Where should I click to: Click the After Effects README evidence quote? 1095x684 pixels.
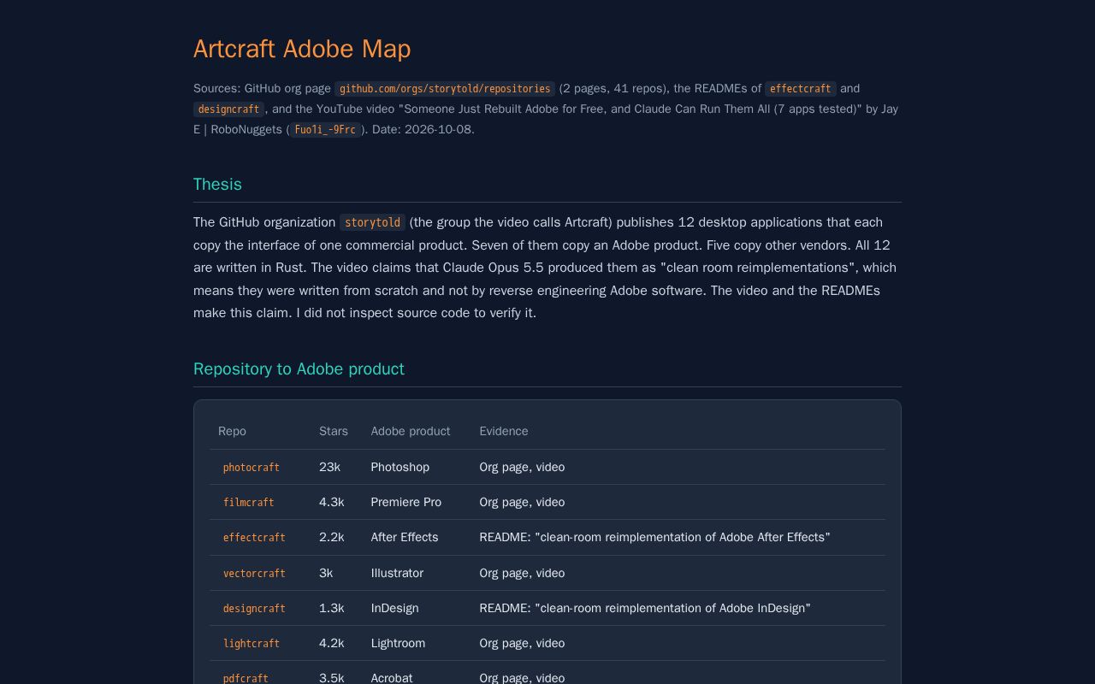tap(654, 537)
